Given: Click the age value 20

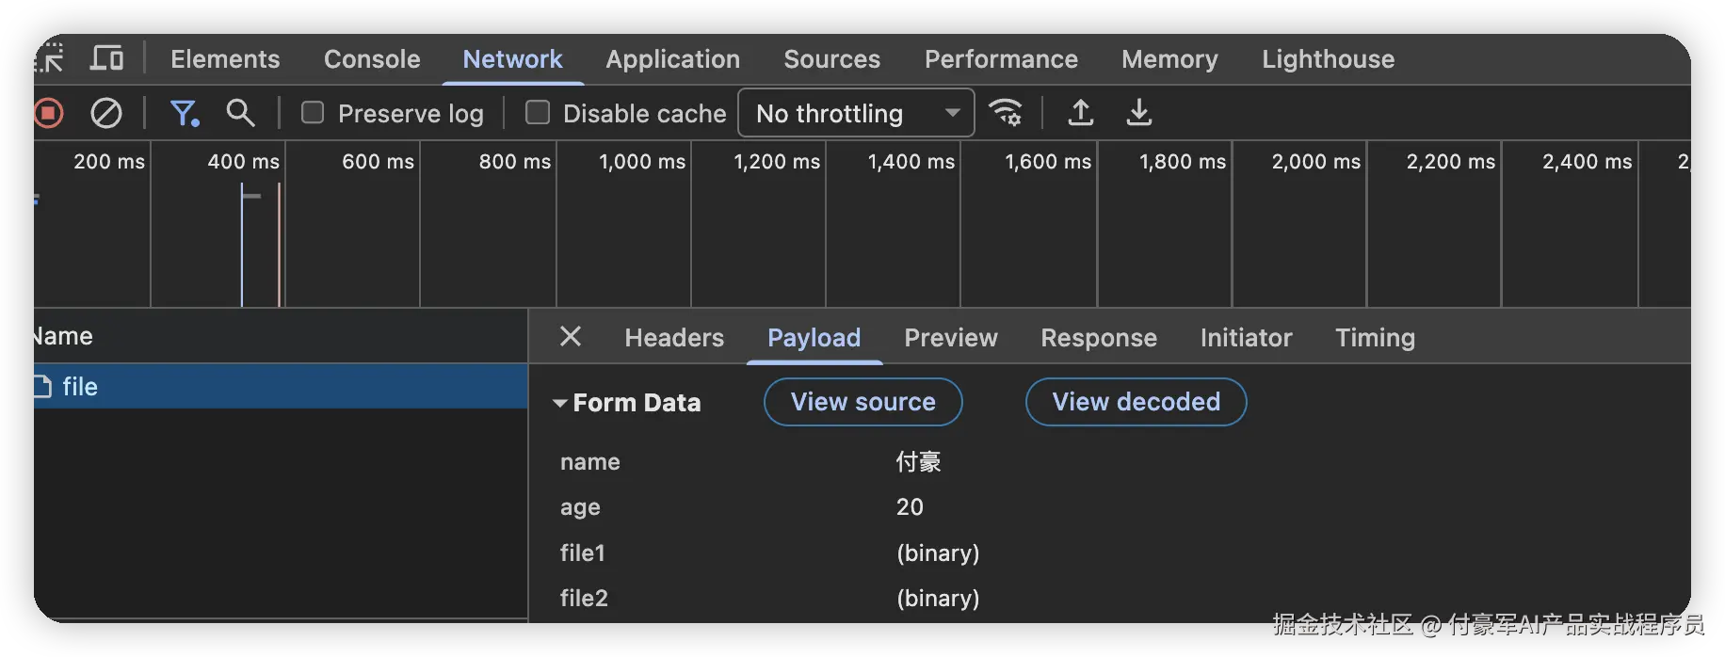Looking at the screenshot, I should click(910, 507).
